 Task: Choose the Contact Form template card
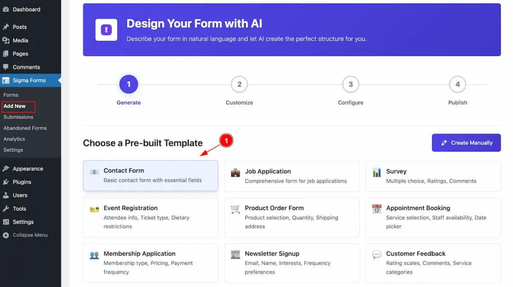point(150,176)
